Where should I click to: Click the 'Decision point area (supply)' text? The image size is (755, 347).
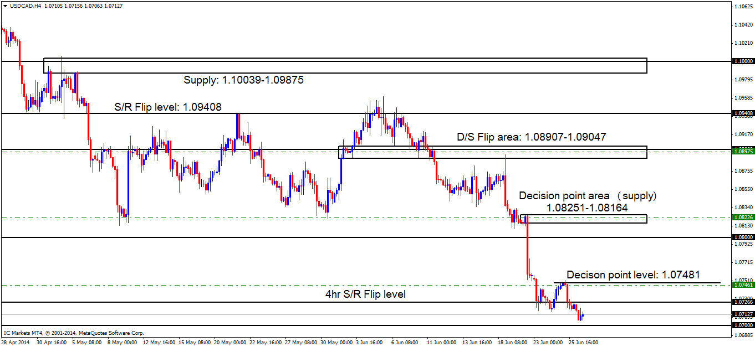588,196
